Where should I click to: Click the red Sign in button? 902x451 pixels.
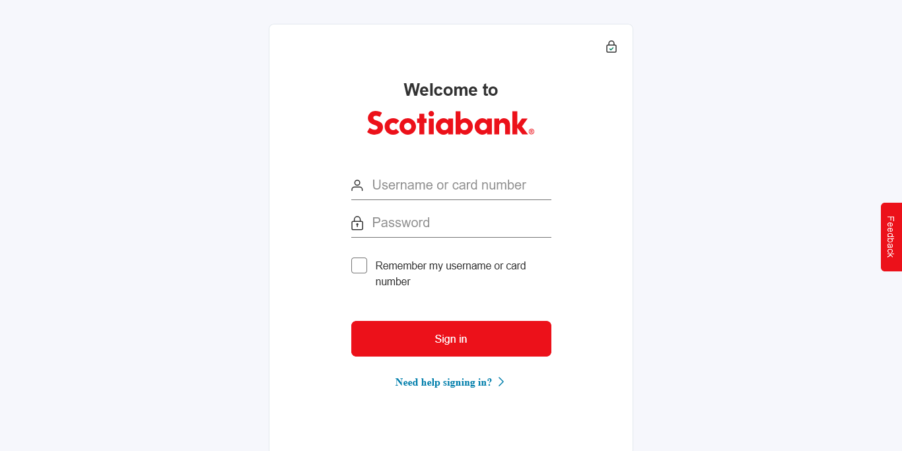coord(451,339)
